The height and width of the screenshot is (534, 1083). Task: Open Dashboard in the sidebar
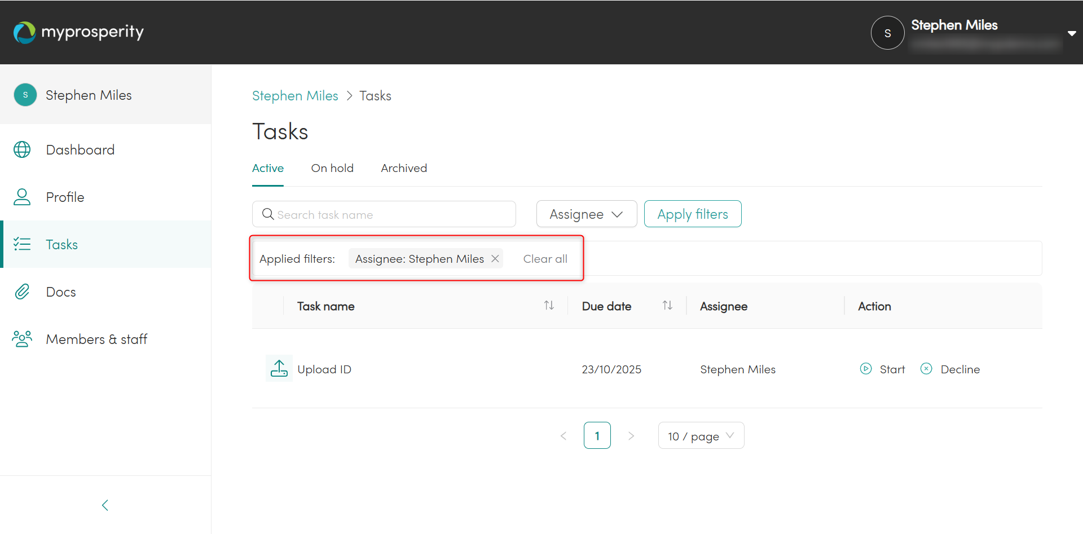click(x=105, y=149)
